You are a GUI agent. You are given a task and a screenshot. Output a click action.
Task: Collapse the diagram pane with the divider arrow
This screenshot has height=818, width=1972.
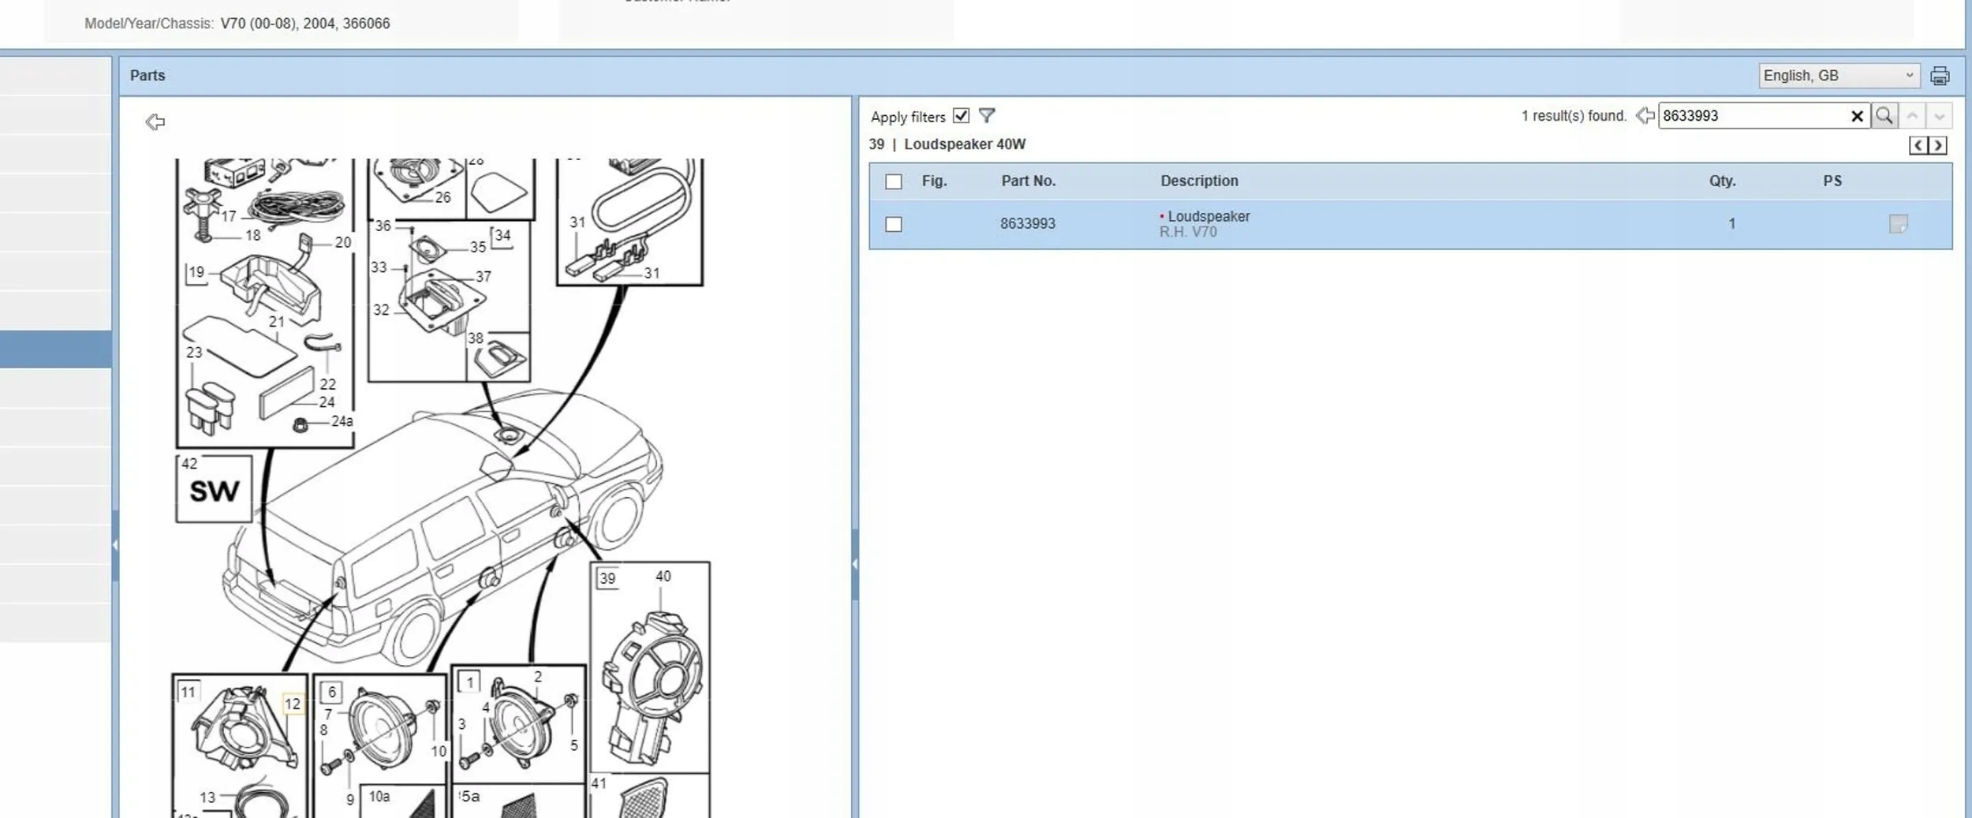(x=854, y=563)
